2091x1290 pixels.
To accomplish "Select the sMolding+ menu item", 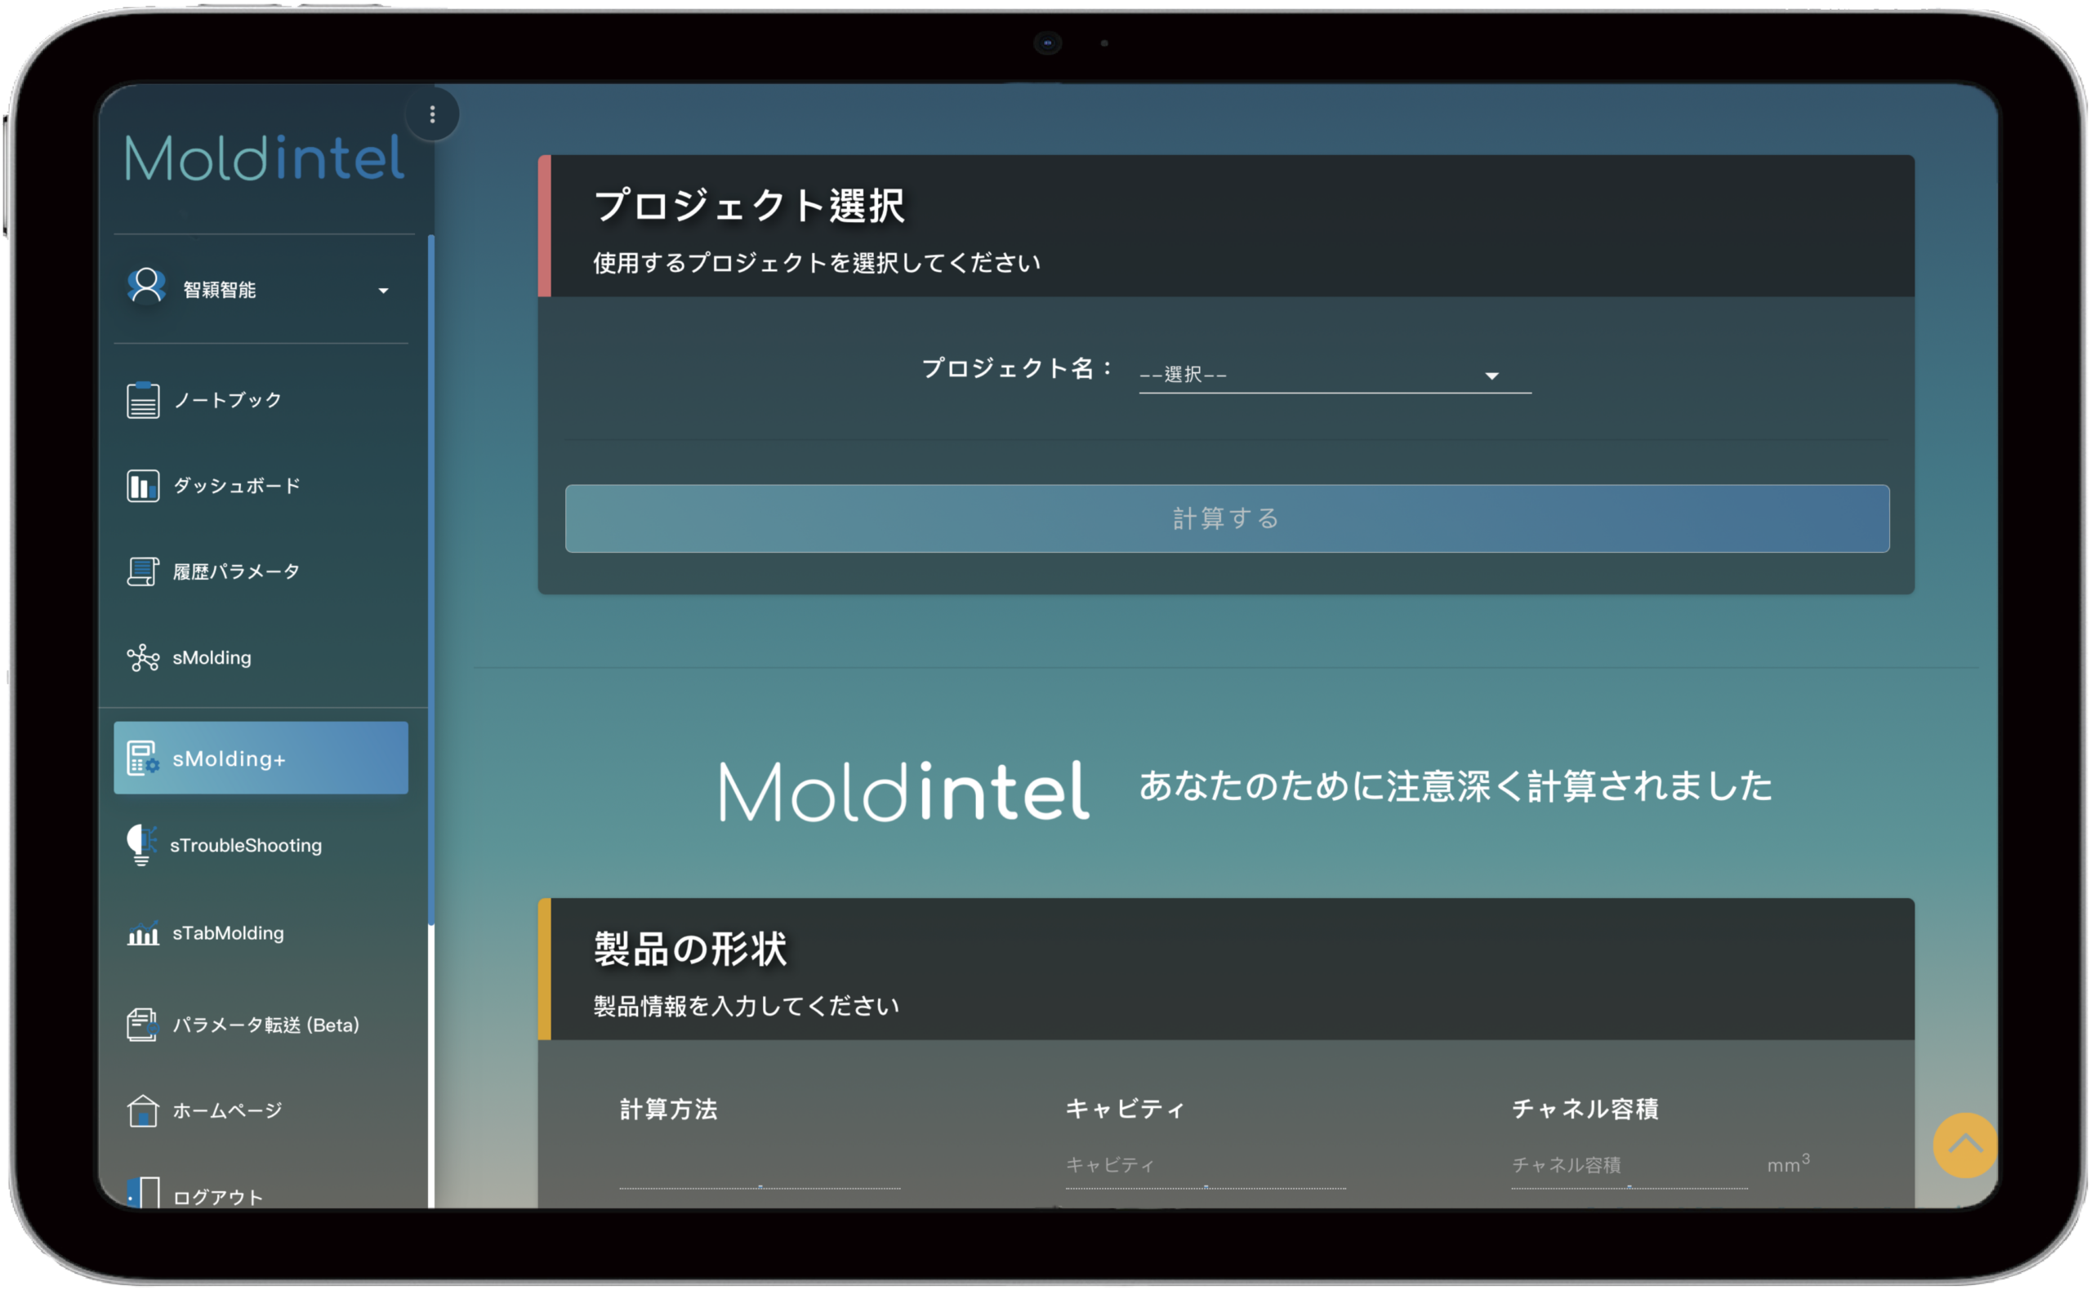I will pyautogui.click(x=261, y=758).
